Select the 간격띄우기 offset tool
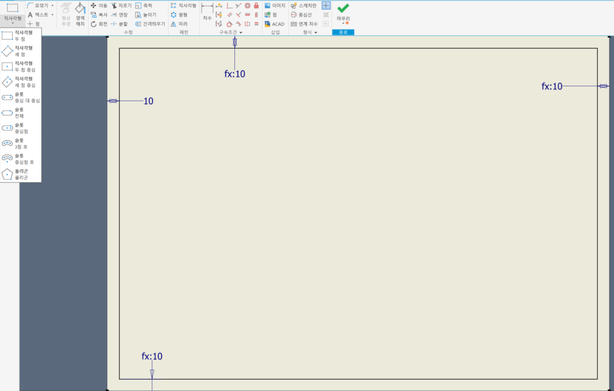This screenshot has width=614, height=391. 150,24
